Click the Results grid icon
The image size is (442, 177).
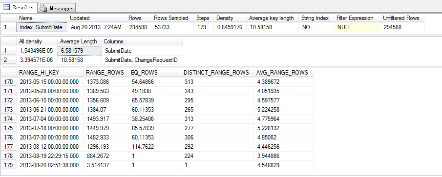coord(6,8)
